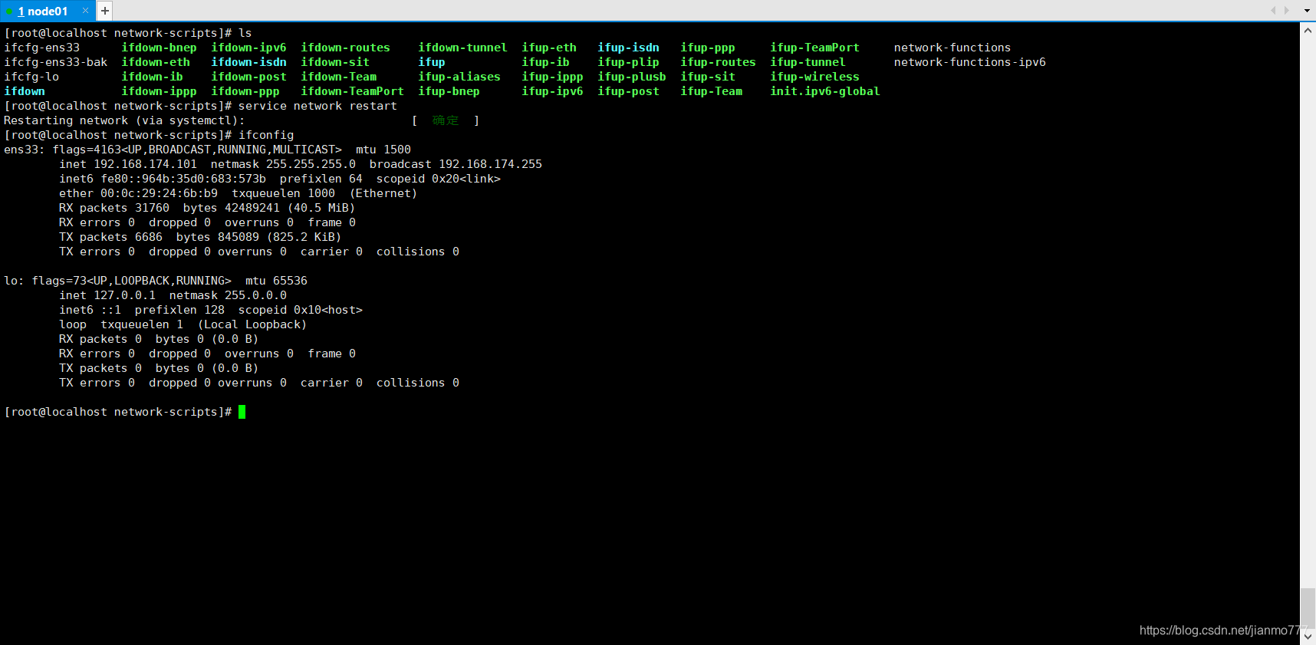Click the '(Local Loopback)' text
1316x645 pixels.
[252, 324]
